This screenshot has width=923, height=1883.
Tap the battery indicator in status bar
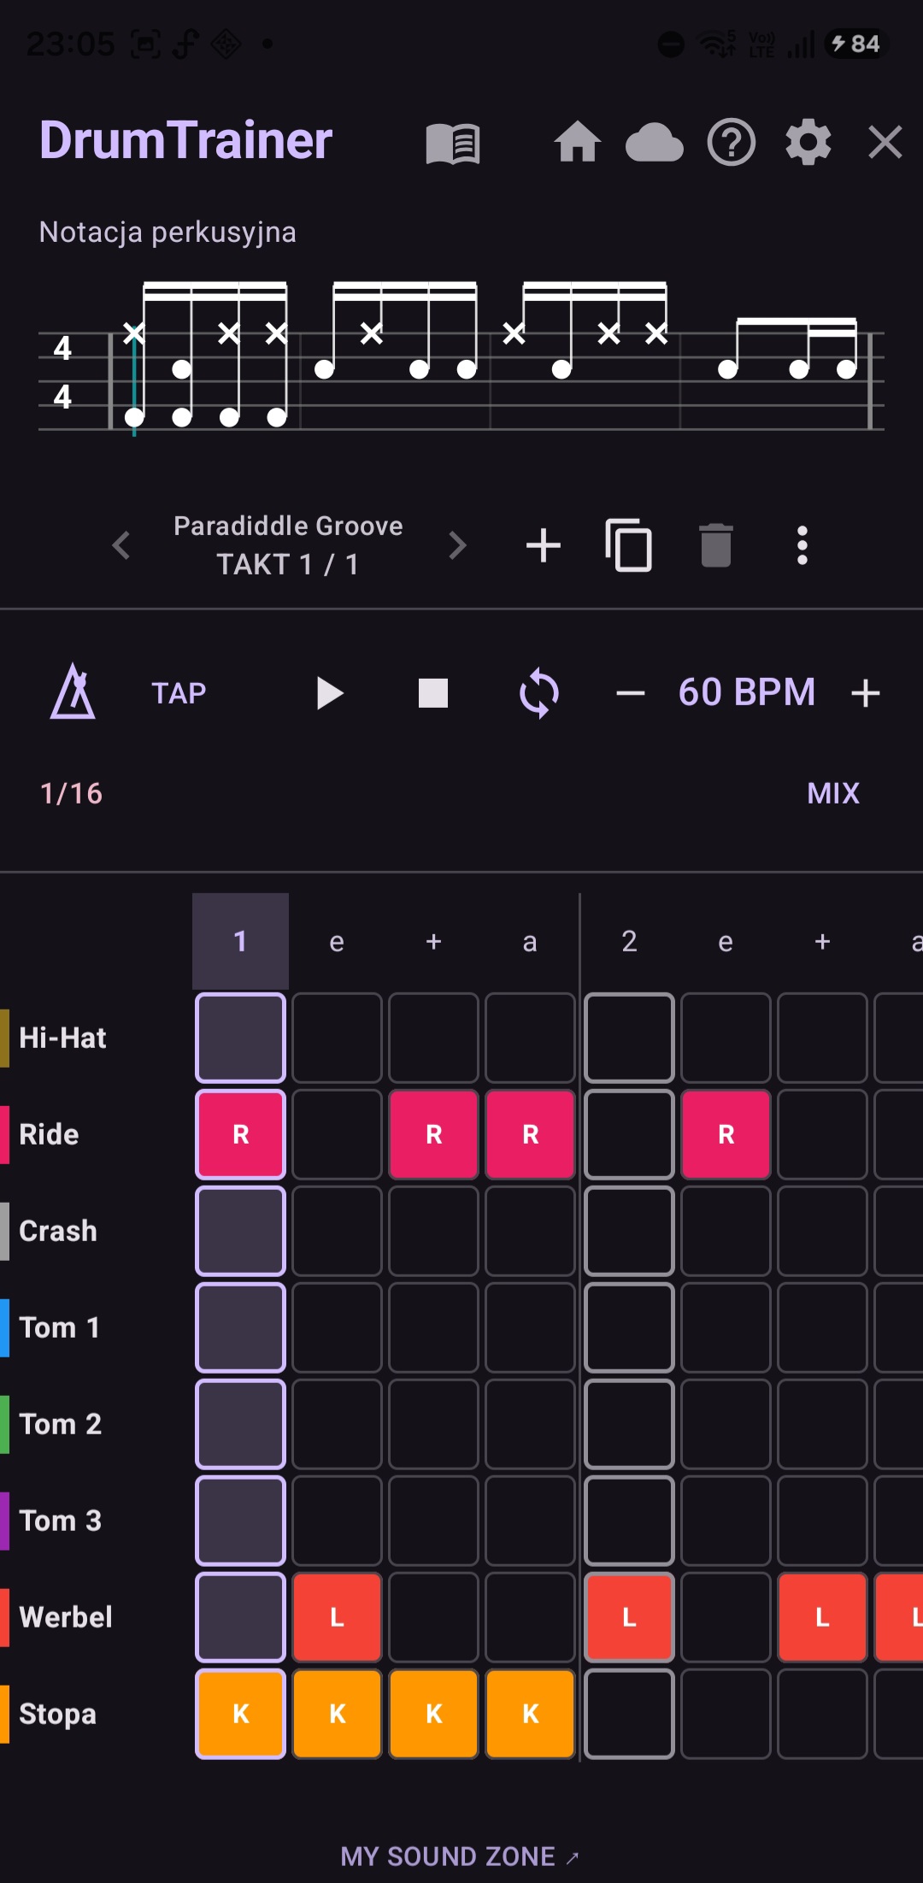[856, 44]
